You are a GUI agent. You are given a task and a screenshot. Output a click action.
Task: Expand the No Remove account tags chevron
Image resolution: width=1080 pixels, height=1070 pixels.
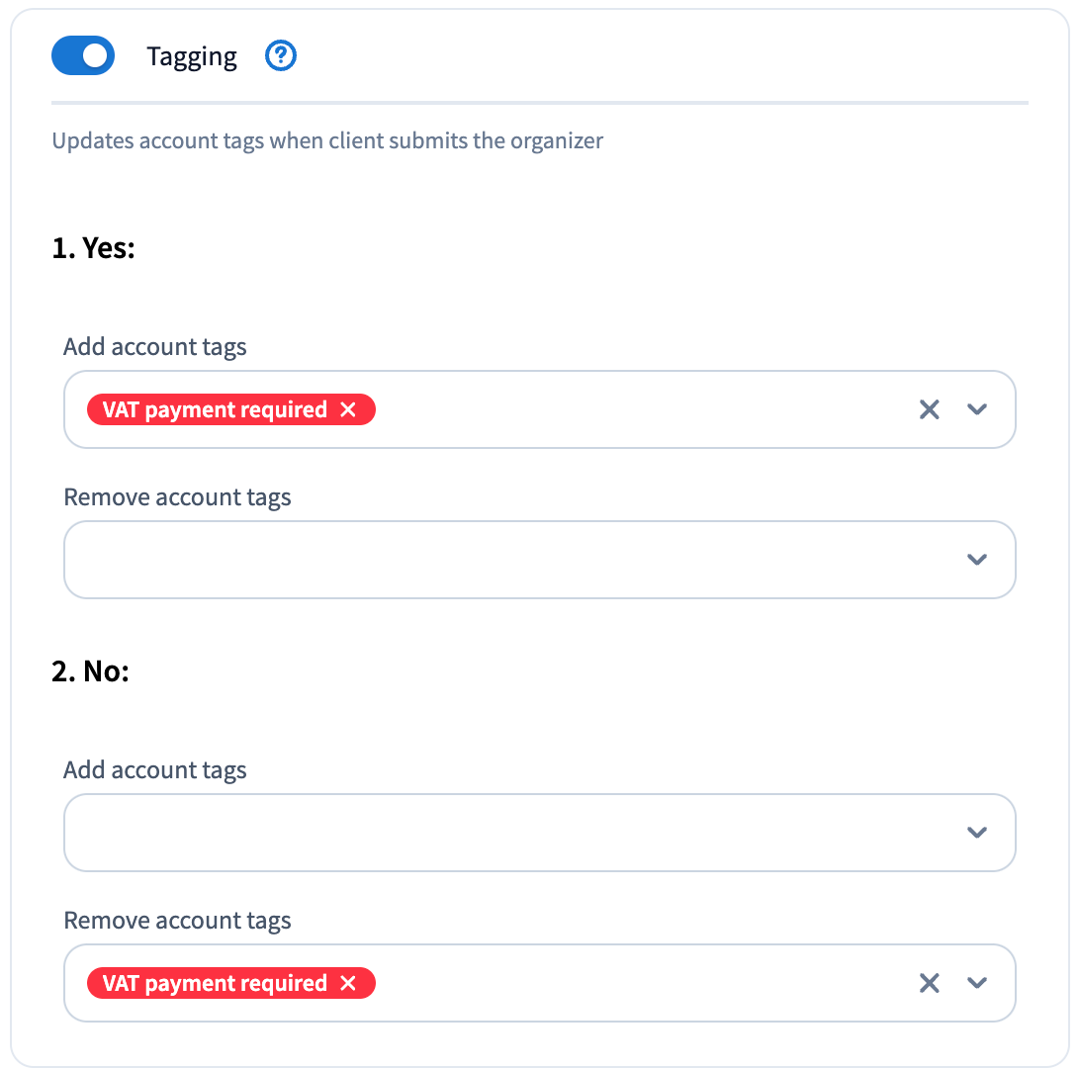tap(977, 983)
